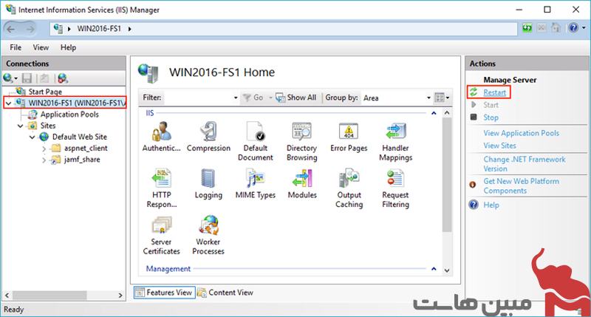Click the Show All button
The height and width of the screenshot is (317, 591).
tap(296, 98)
